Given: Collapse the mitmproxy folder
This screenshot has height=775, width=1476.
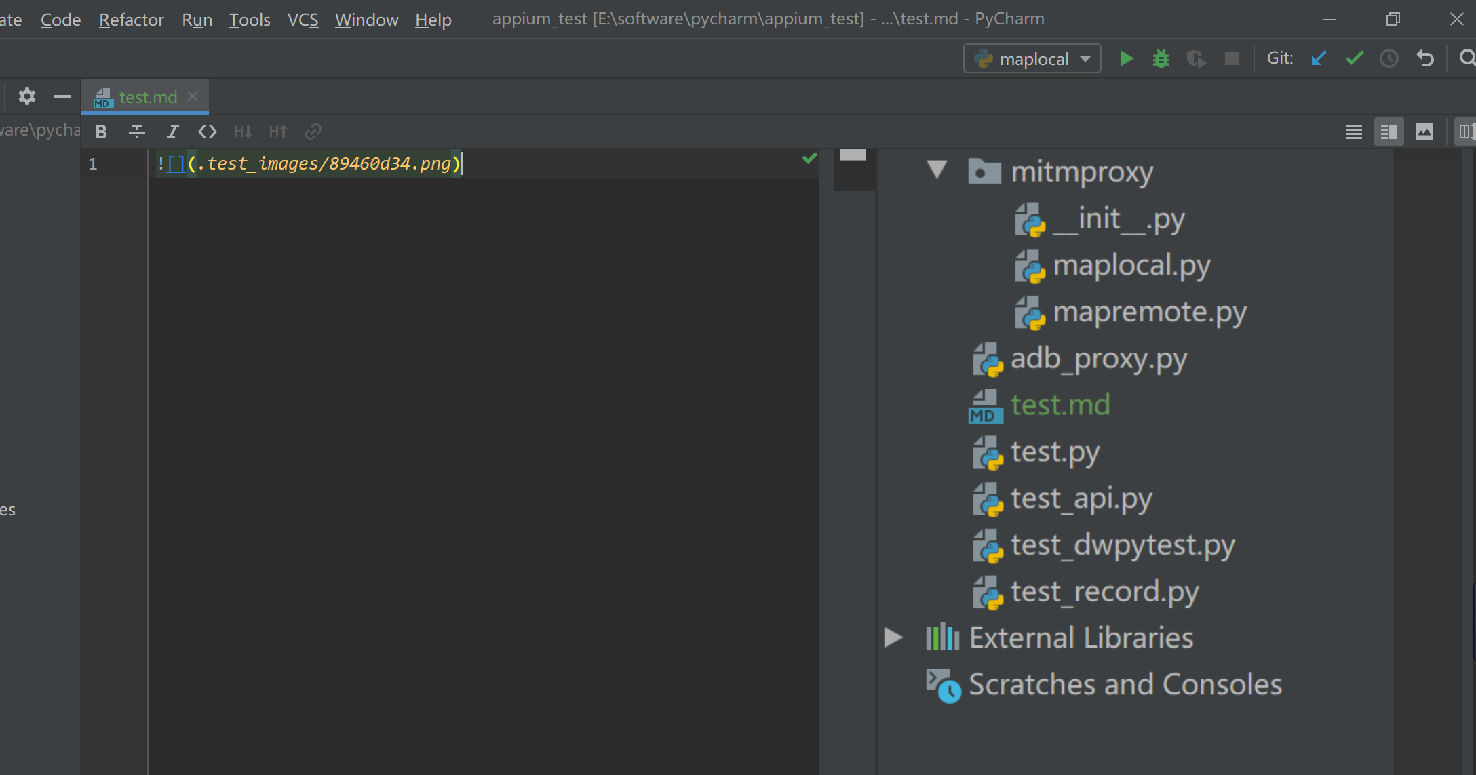Looking at the screenshot, I should (937, 169).
